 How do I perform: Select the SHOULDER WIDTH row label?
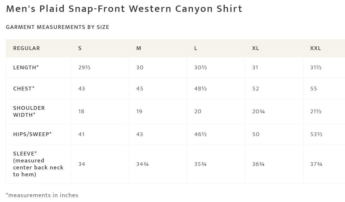pyautogui.click(x=29, y=112)
